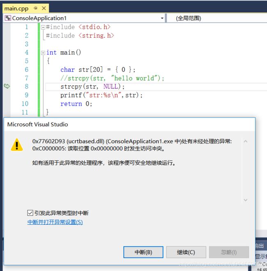The image size is (267, 271).
Task: Click the 如有适用于此异常的处理程序 message line
Action: [104, 163]
